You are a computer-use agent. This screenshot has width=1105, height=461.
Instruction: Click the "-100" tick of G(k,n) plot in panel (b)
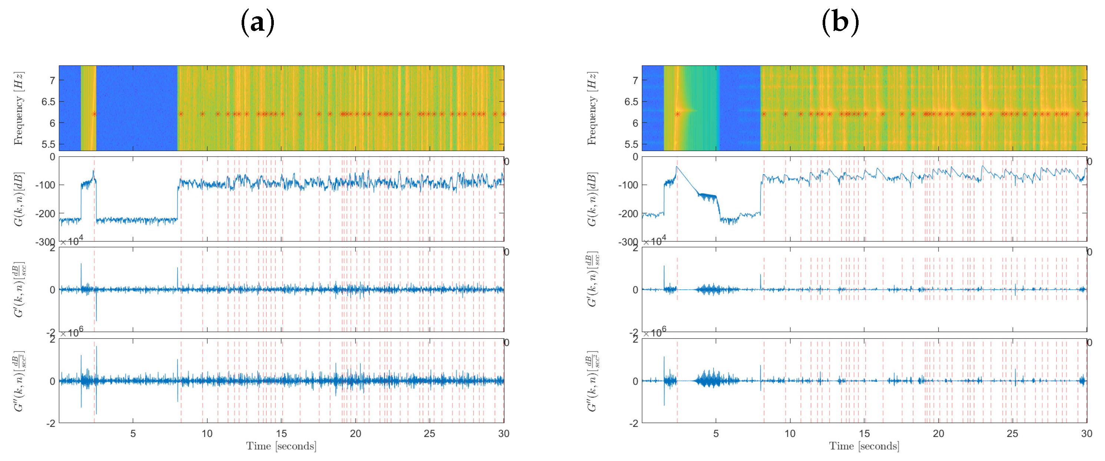click(628, 185)
